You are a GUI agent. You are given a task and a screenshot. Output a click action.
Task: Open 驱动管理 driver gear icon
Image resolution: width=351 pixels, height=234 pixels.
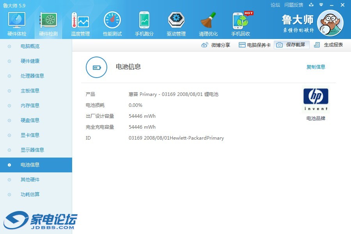pos(176,23)
